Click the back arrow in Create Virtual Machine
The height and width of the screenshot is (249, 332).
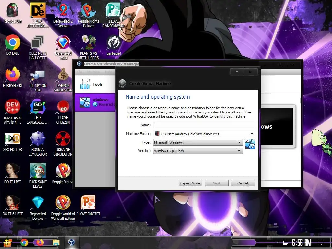click(122, 83)
